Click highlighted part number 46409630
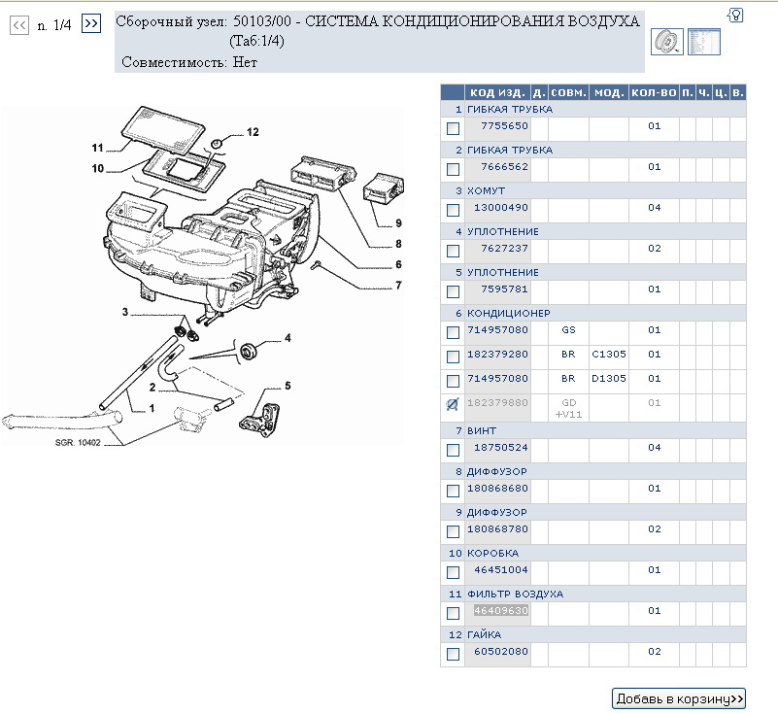 pos(500,611)
